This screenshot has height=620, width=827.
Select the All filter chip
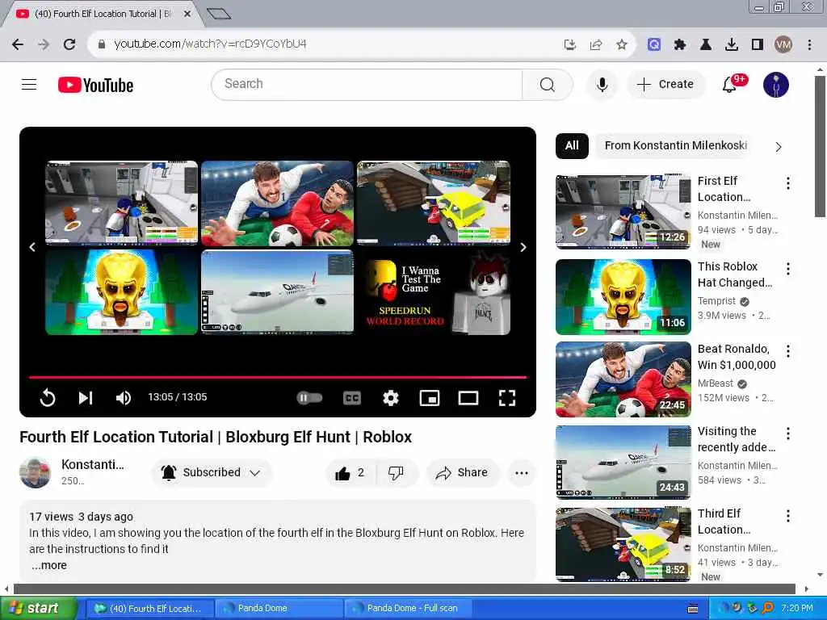click(572, 145)
